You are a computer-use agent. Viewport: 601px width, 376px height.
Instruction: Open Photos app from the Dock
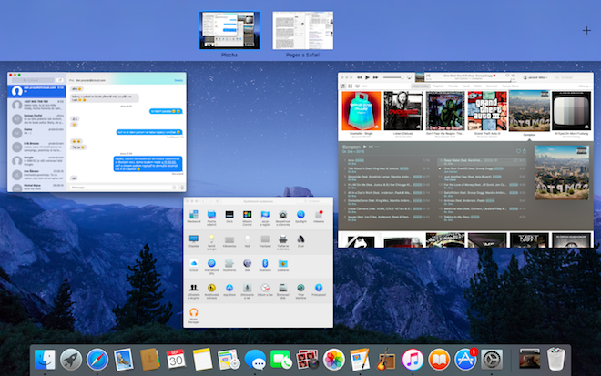[x=333, y=359]
